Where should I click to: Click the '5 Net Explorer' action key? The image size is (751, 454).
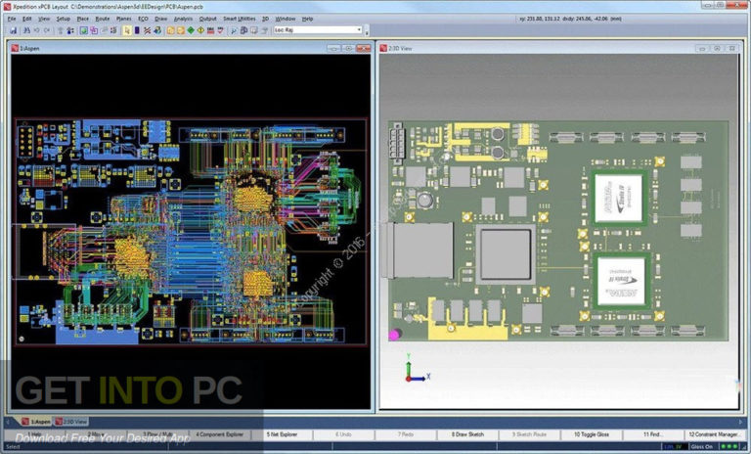pyautogui.click(x=282, y=434)
